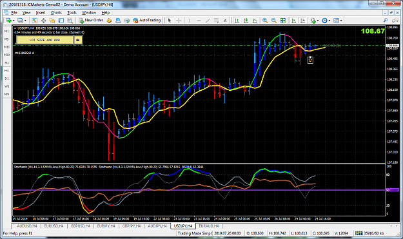
Task: Select order label #19388942 on chart
Action: 25,53
